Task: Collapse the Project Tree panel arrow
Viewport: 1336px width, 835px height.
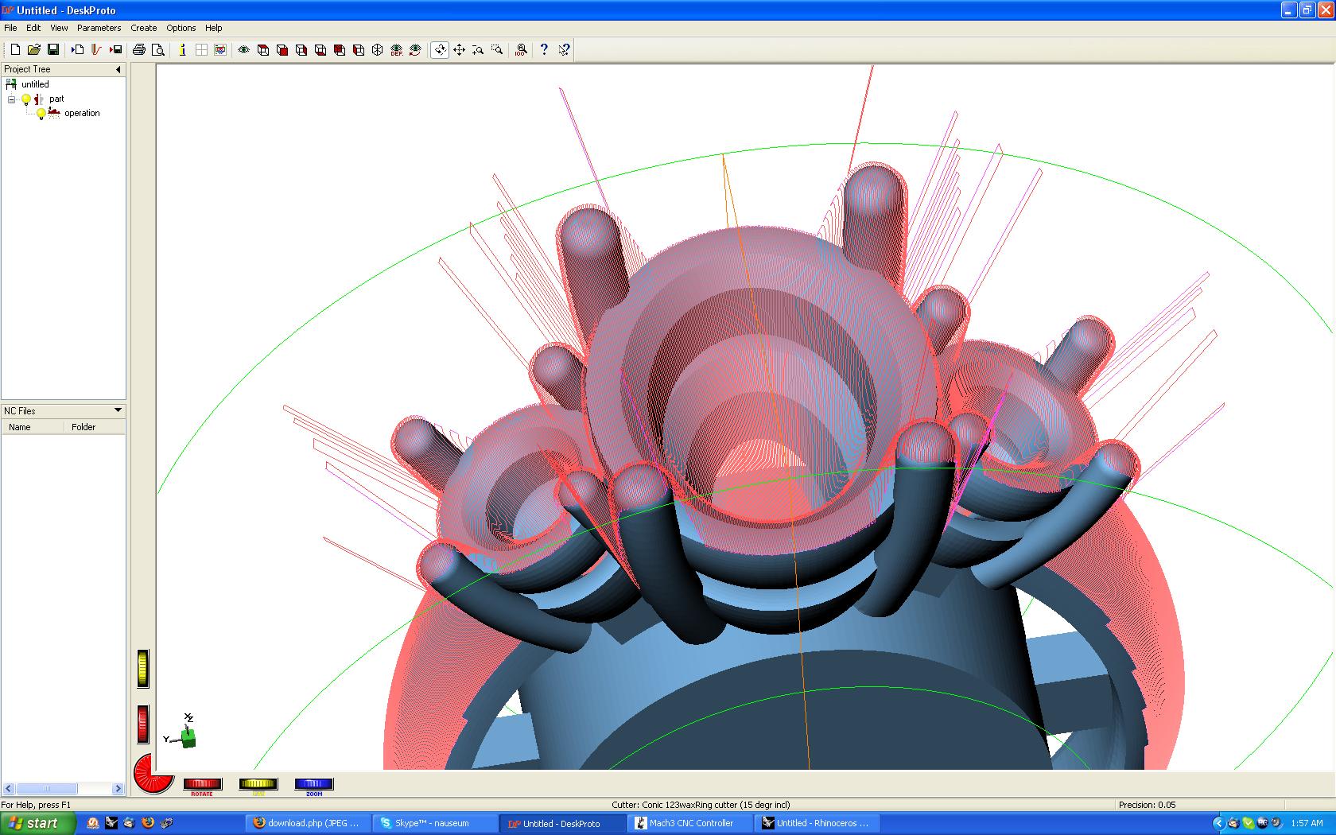Action: click(118, 69)
